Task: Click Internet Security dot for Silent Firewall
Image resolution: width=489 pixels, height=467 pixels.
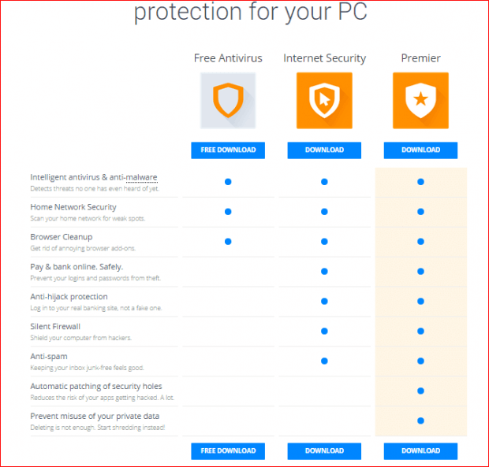Action: tap(324, 331)
